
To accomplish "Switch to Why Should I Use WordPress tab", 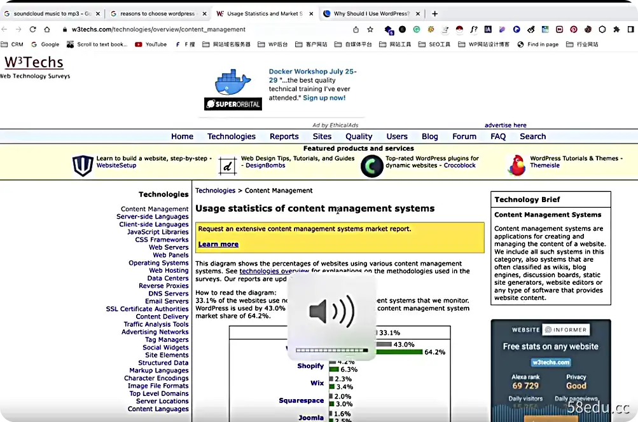I will 372,14.
